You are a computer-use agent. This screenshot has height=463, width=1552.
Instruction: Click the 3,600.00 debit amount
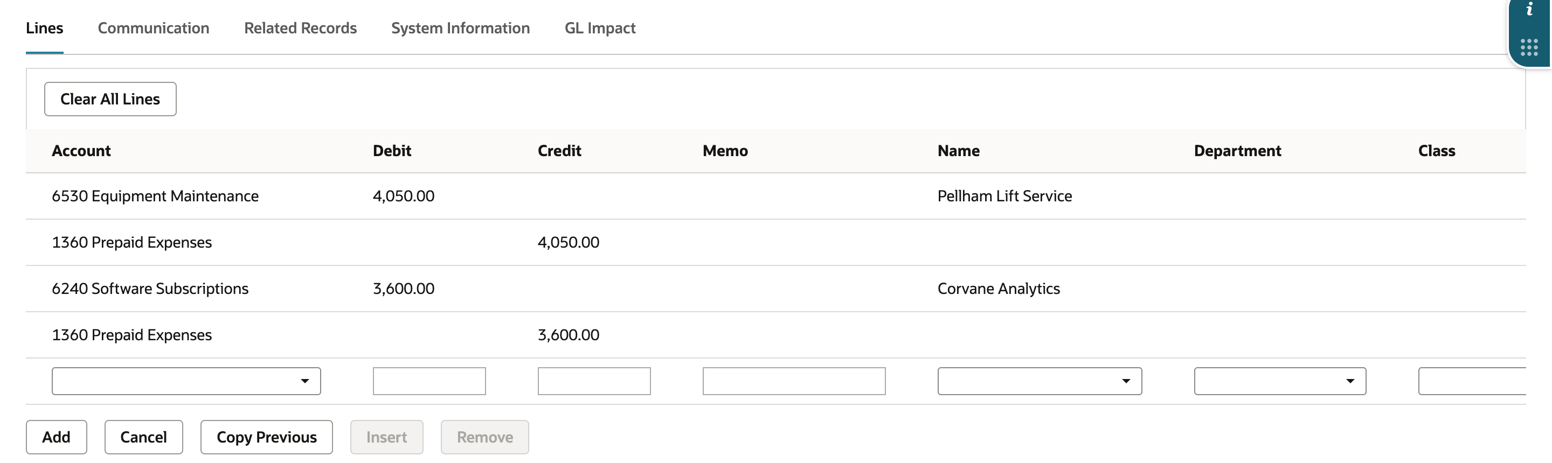coord(404,289)
